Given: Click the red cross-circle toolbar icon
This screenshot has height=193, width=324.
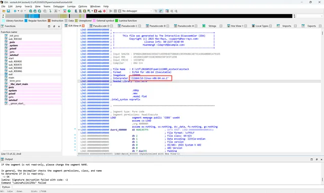Looking at the screenshot, I should point(104,11).
